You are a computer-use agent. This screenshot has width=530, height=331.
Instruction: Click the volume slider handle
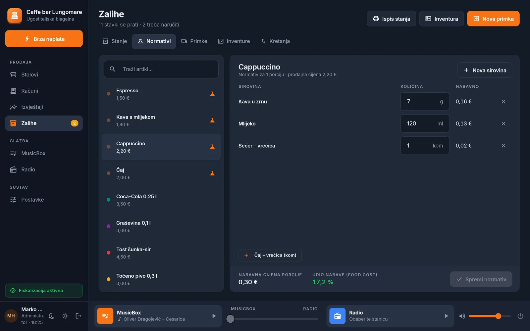tap(498, 316)
